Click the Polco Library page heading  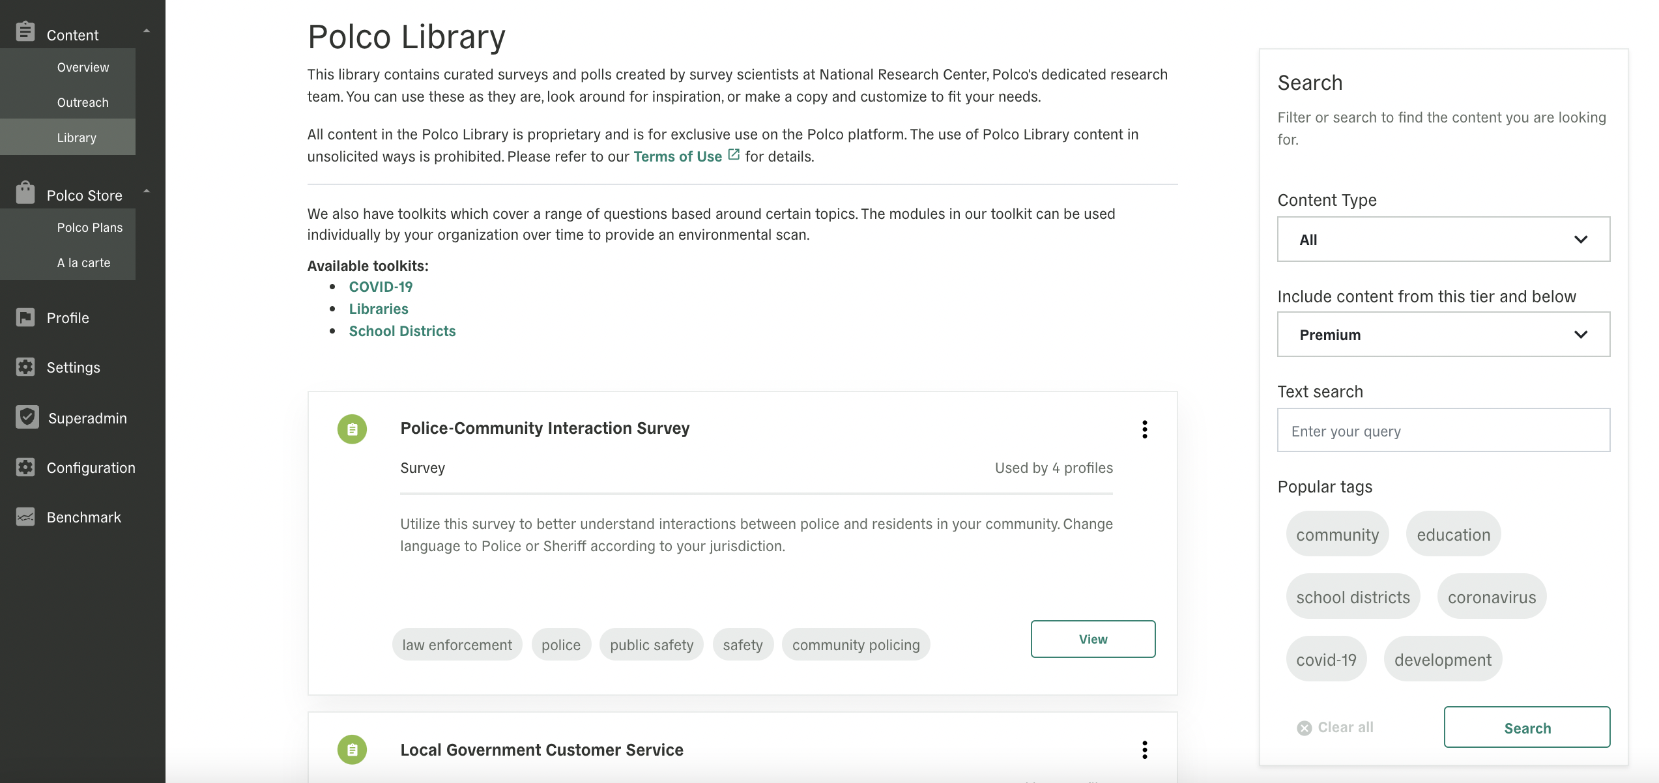click(406, 36)
